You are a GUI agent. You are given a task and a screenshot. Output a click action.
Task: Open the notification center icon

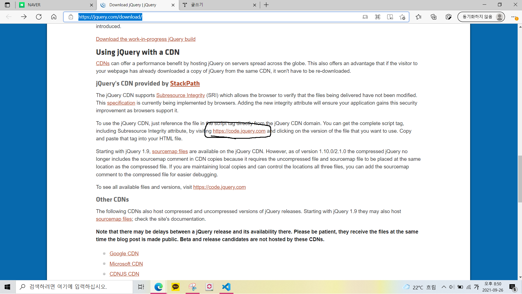512,287
